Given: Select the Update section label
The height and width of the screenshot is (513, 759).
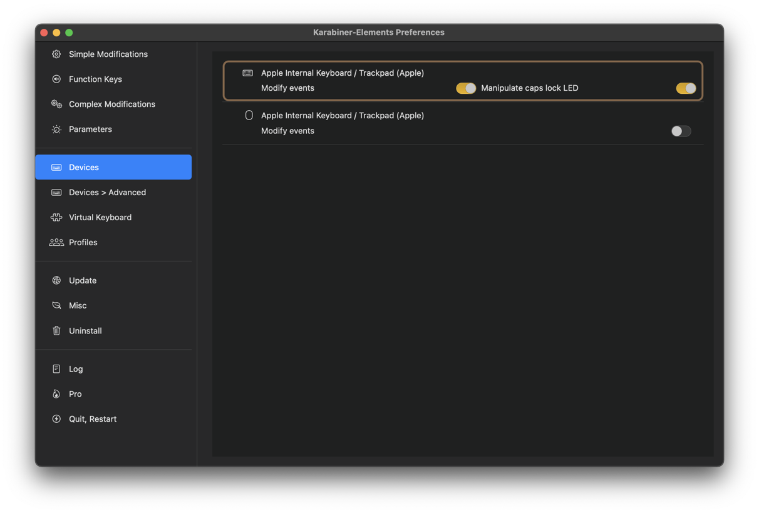Looking at the screenshot, I should pyautogui.click(x=83, y=281).
